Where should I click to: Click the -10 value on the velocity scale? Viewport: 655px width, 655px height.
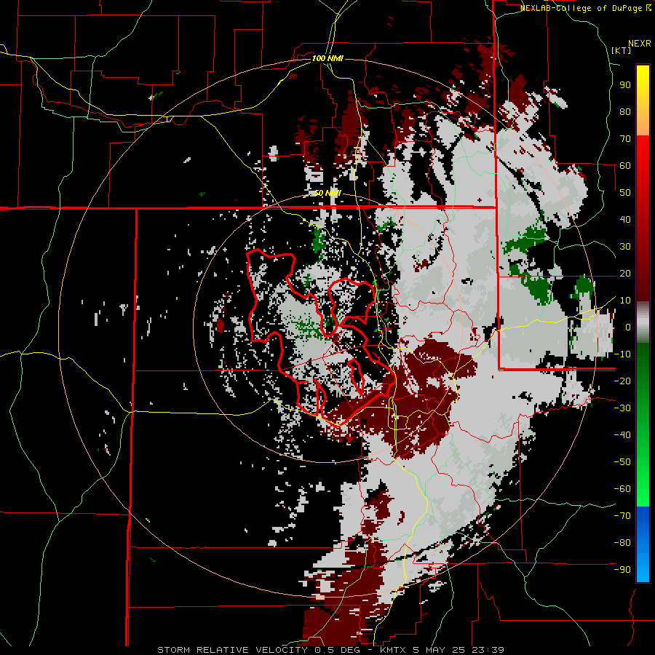pyautogui.click(x=622, y=354)
